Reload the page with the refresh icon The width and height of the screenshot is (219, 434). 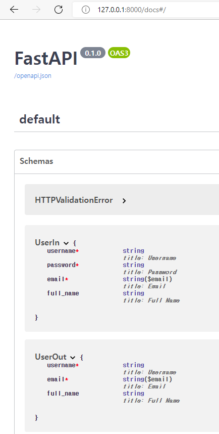coord(58,10)
